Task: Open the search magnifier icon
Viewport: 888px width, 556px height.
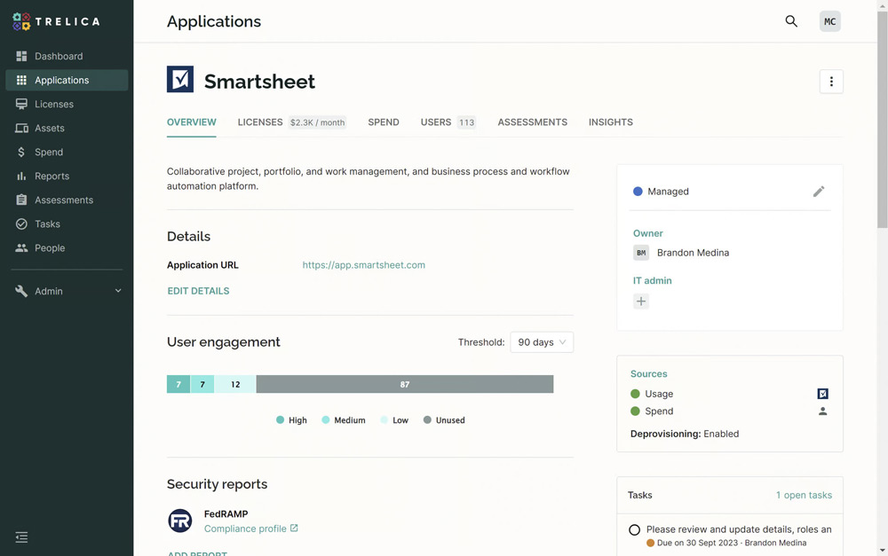Action: pyautogui.click(x=791, y=21)
